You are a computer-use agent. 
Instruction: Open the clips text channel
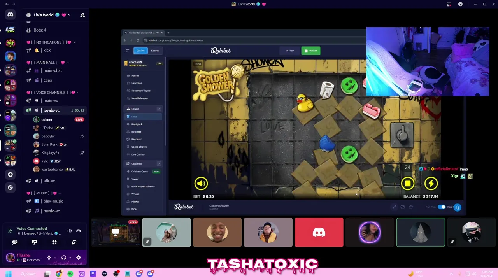54,80
